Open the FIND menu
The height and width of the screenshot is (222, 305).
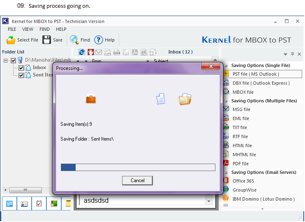44,29
